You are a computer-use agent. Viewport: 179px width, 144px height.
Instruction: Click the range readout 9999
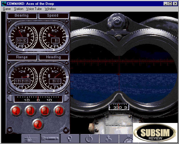click(x=22, y=81)
